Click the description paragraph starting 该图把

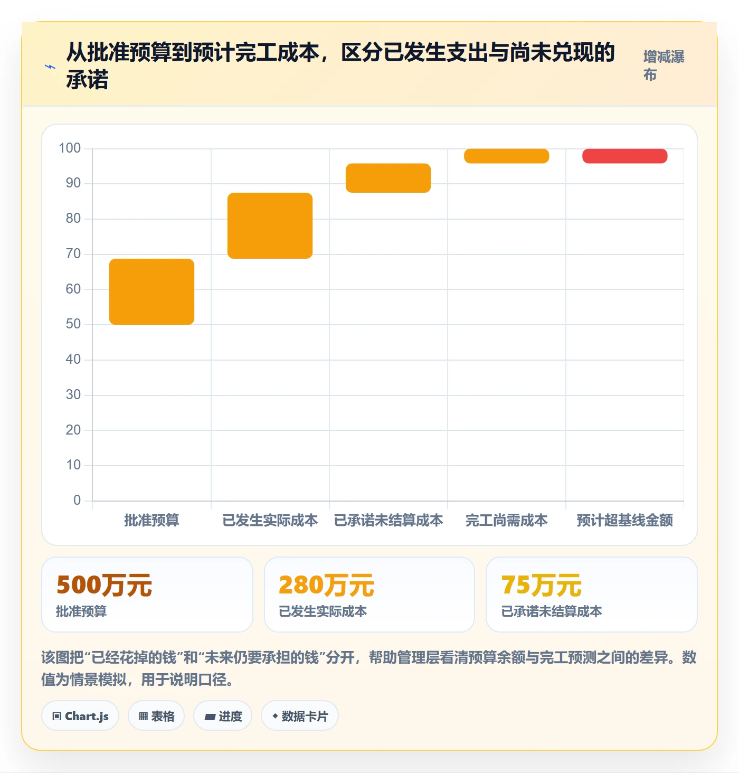[369, 668]
